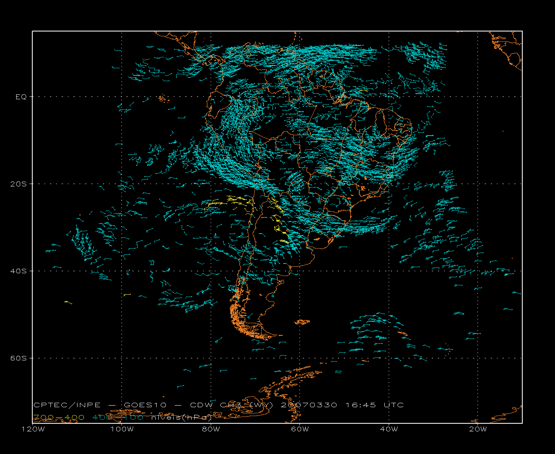Screen dimensions: 555x454
Task: Click the yellow '700-400' legend label
Action: [59, 417]
